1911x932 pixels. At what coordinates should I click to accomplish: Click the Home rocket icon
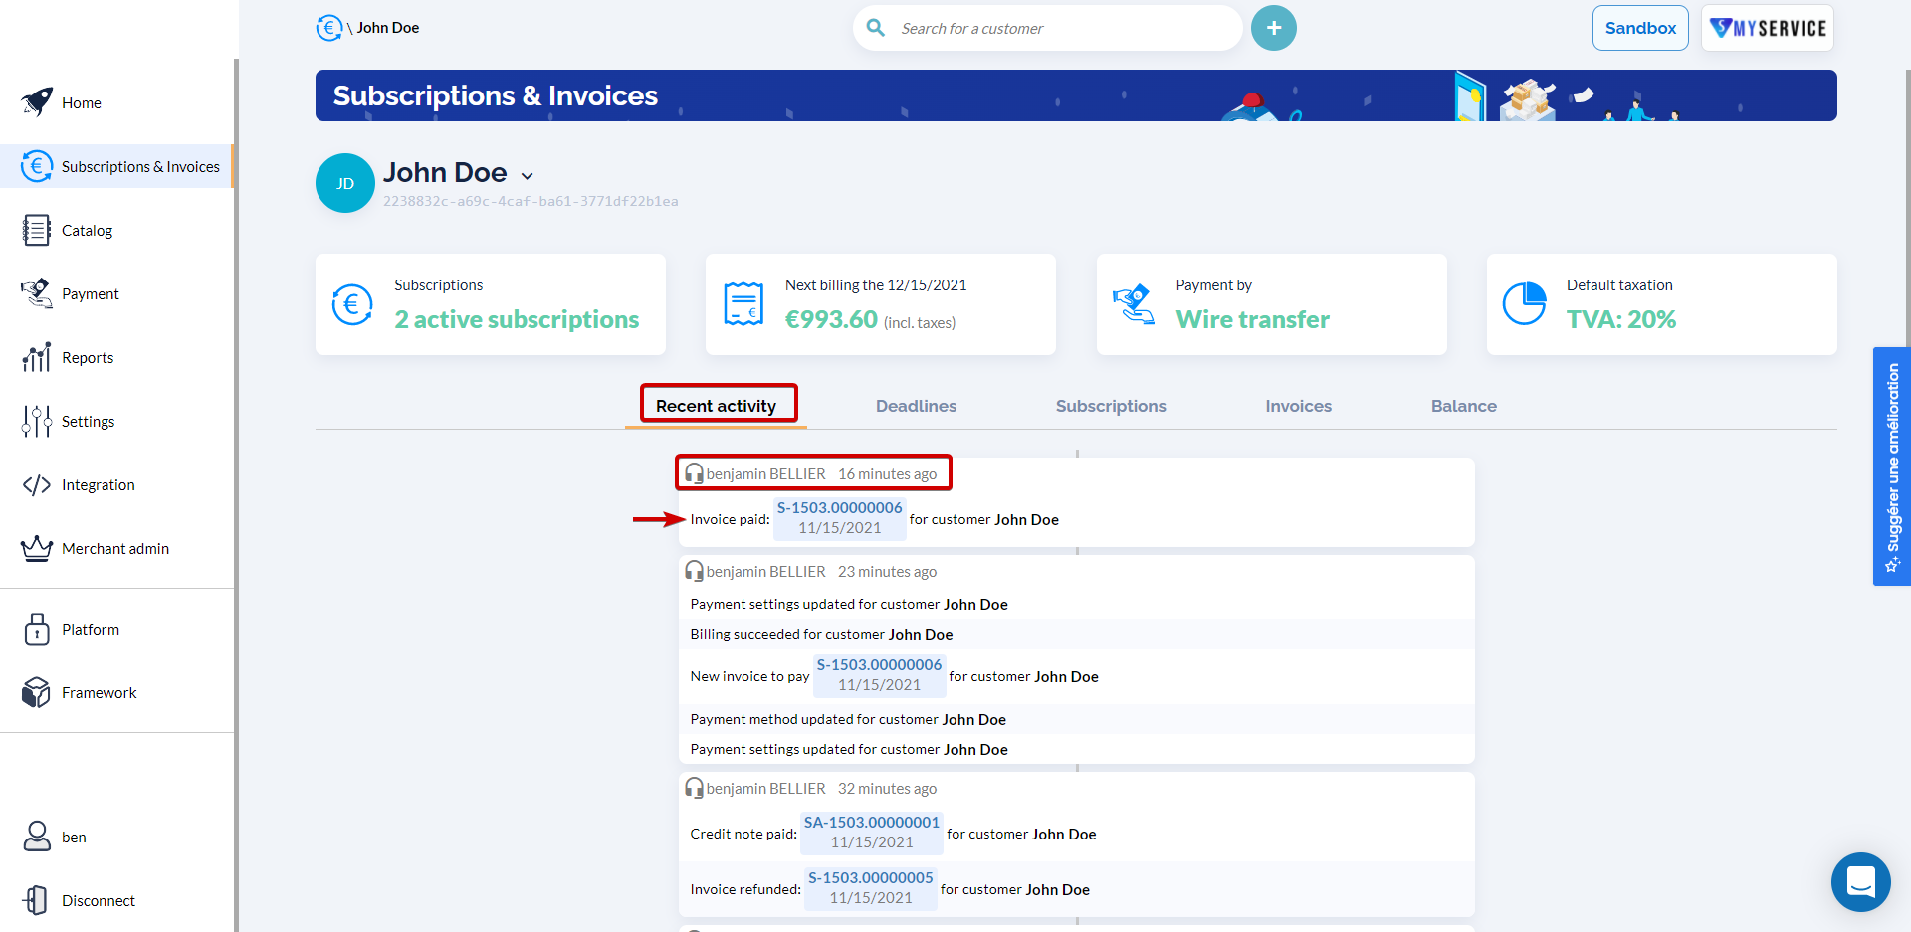(x=37, y=102)
